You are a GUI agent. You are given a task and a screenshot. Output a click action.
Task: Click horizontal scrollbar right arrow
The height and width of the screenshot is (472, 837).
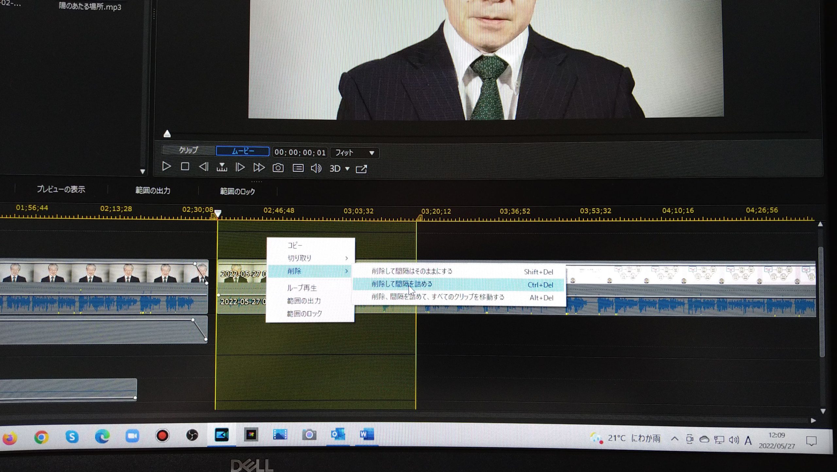813,420
